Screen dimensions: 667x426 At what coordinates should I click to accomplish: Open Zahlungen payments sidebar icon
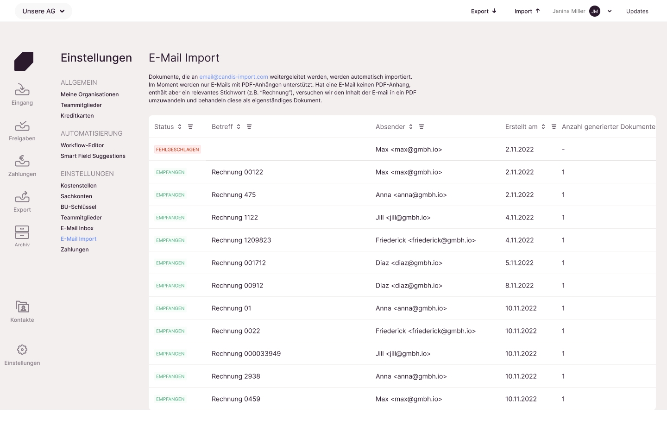coord(22,161)
